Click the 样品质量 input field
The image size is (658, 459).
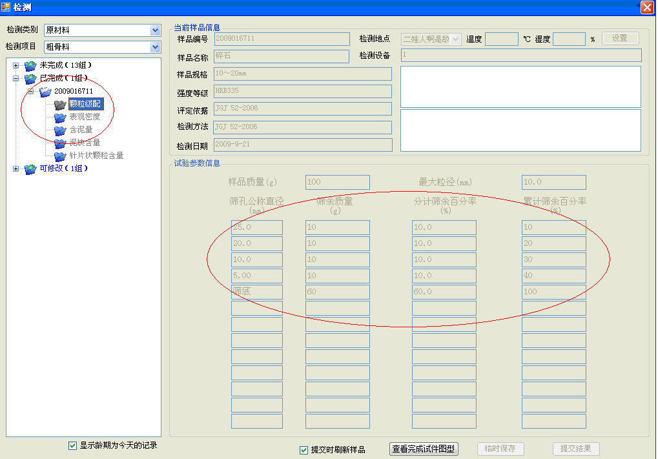click(337, 182)
